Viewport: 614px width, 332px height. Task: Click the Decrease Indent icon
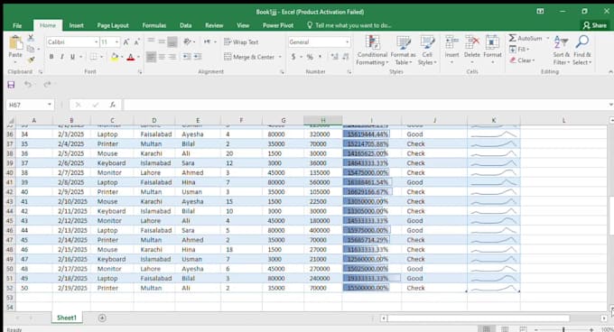click(x=187, y=57)
